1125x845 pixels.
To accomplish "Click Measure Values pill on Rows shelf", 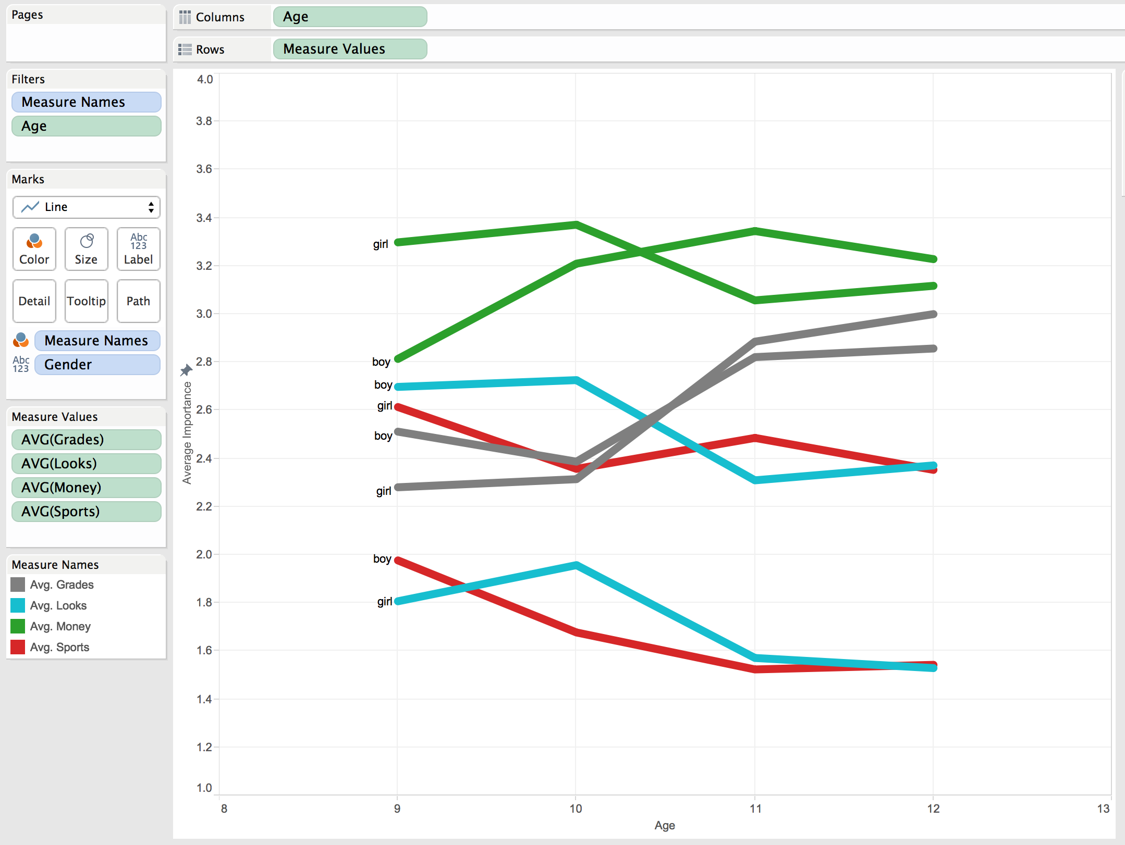I will pyautogui.click(x=350, y=49).
